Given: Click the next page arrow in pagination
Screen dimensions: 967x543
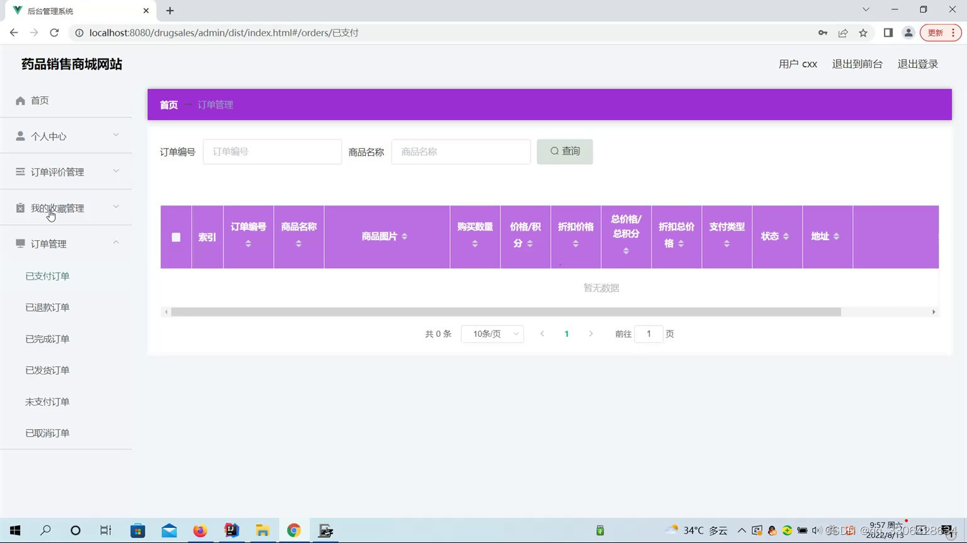Looking at the screenshot, I should tap(591, 334).
